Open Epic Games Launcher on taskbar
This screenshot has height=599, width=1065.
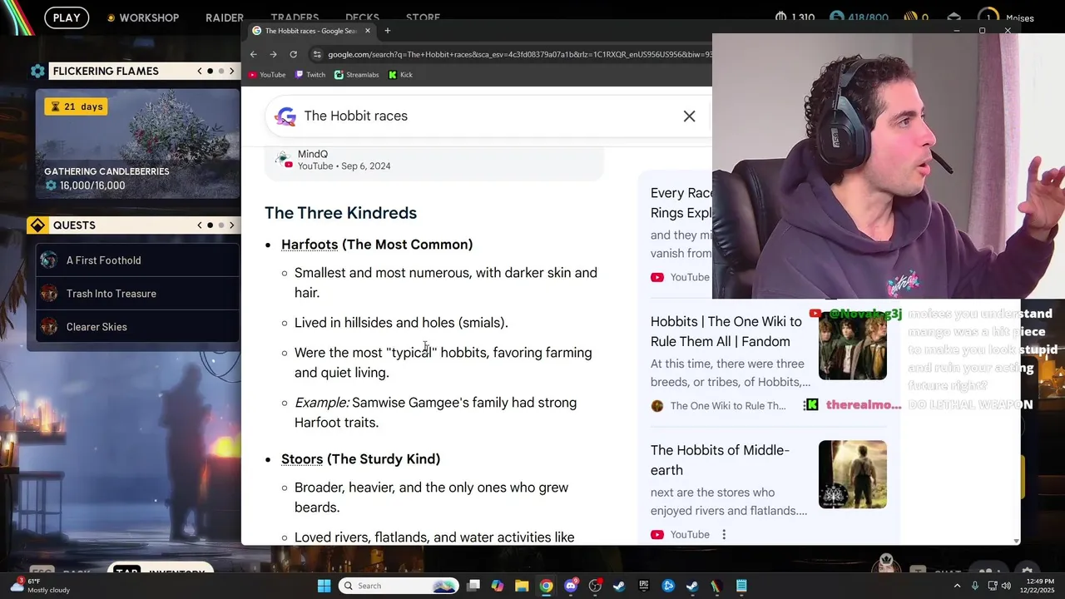click(x=643, y=586)
